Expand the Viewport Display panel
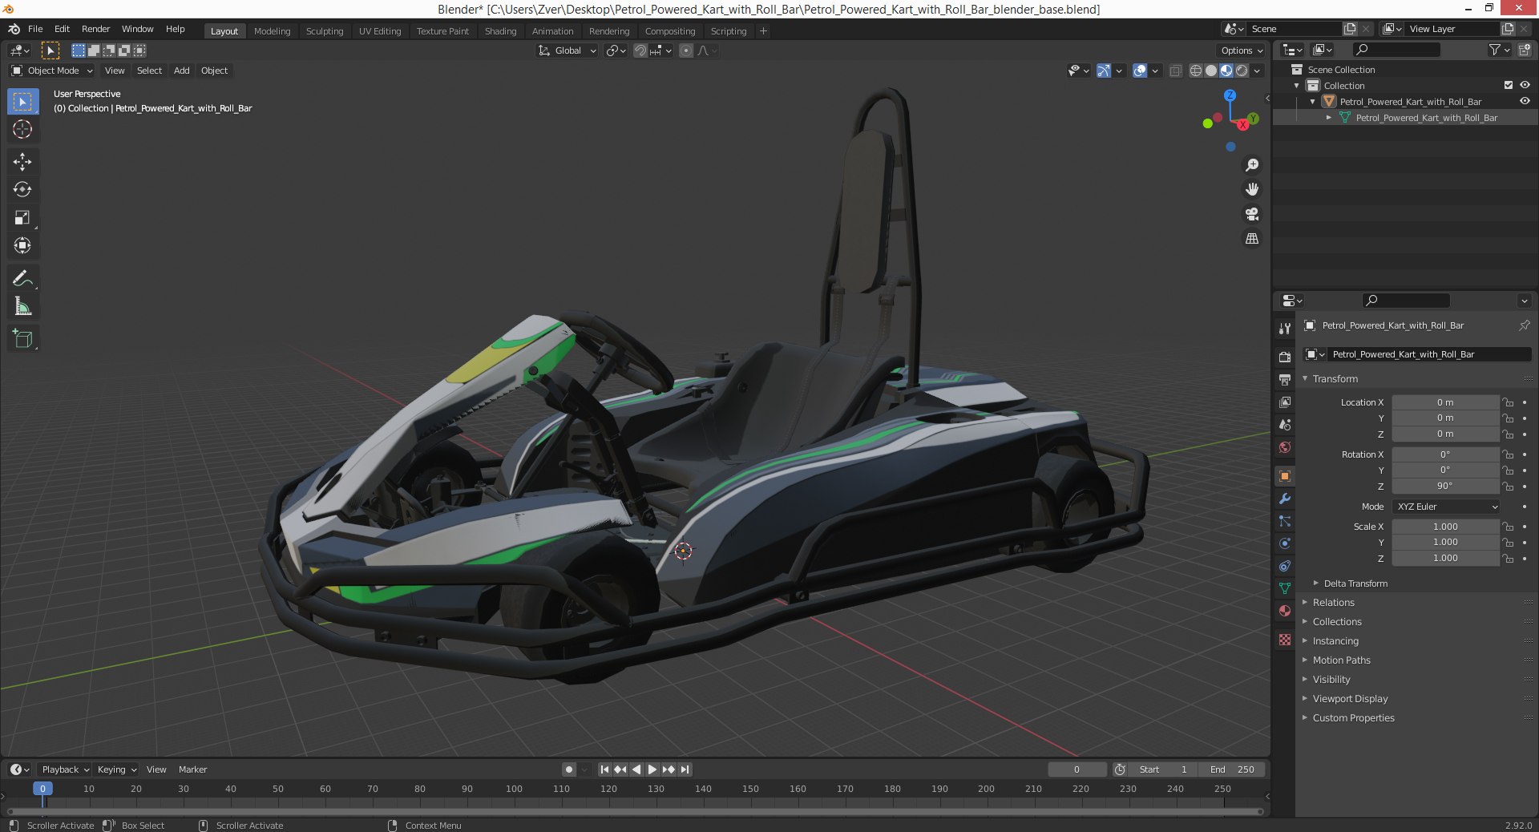Viewport: 1539px width, 832px height. (x=1350, y=699)
